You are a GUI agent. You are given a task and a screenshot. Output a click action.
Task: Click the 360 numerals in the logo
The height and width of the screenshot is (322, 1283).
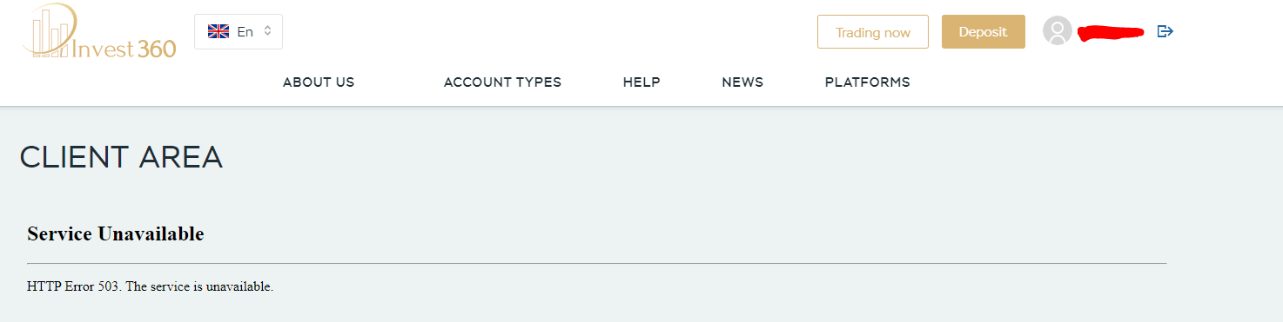coord(157,49)
